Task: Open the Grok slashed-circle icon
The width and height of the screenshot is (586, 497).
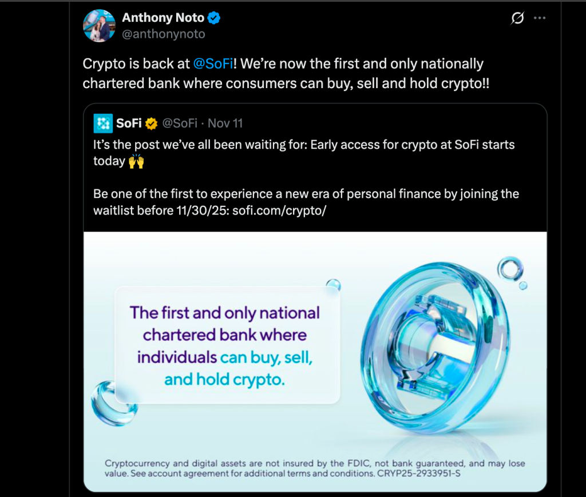Action: click(x=517, y=18)
